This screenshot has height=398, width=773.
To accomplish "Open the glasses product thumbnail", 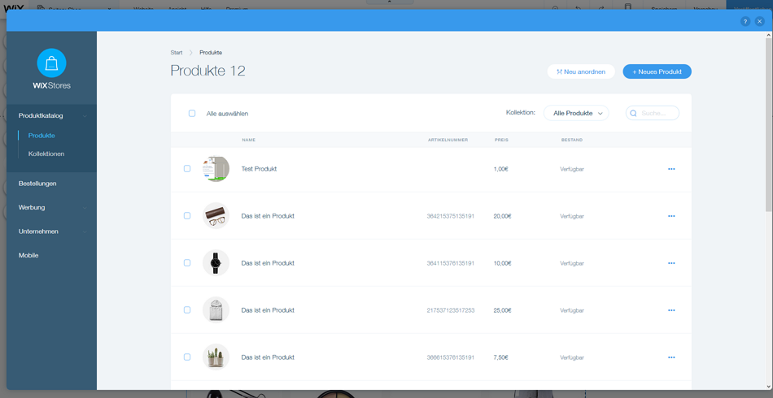I will [216, 216].
